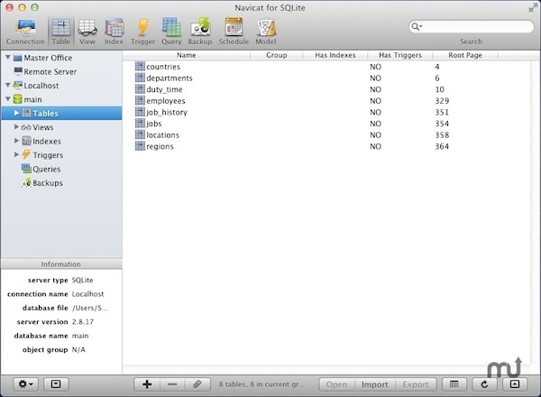Click the plus button to add table
541x397 pixels.
(147, 384)
